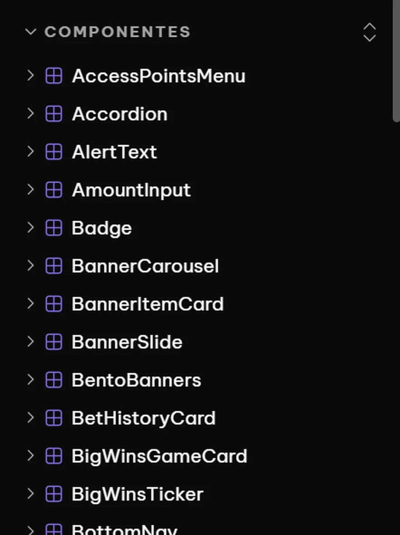The height and width of the screenshot is (535, 400).
Task: Click the Badge component icon
Action: (x=54, y=228)
